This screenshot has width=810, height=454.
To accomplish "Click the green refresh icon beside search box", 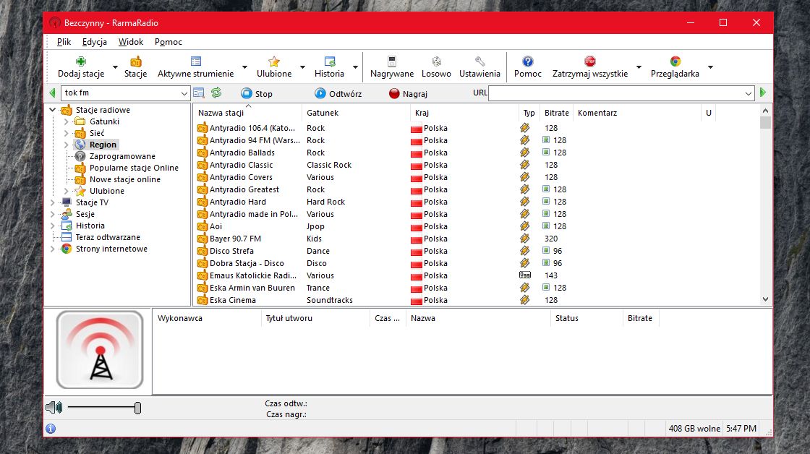I will click(216, 93).
